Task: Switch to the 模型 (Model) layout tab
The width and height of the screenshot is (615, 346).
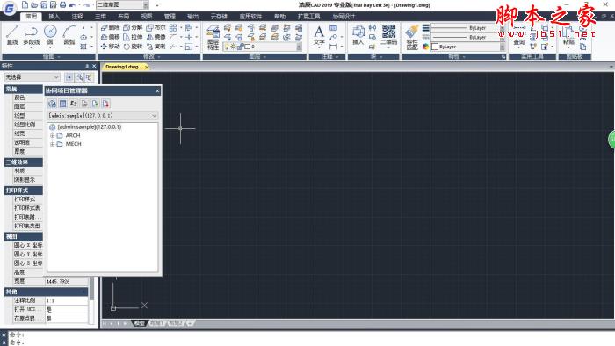Action: pos(139,323)
